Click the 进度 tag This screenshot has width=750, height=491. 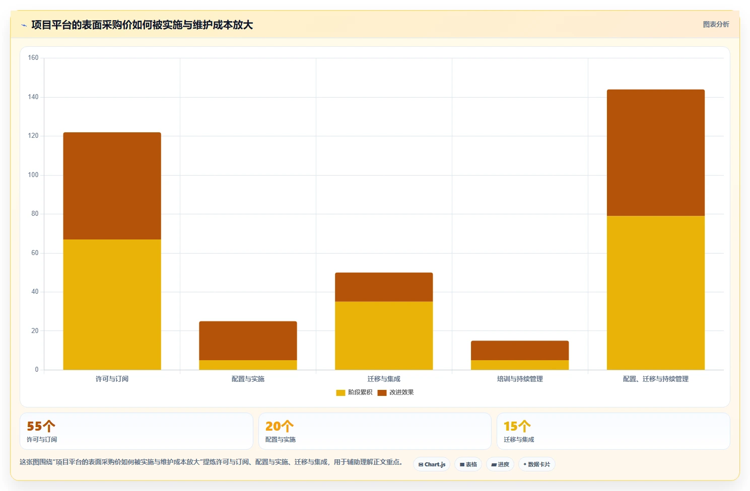pos(500,464)
